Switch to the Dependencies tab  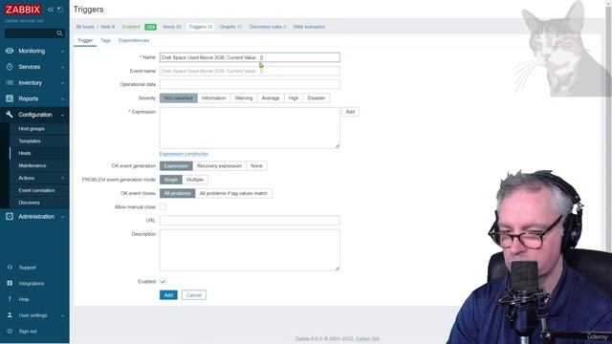(134, 40)
